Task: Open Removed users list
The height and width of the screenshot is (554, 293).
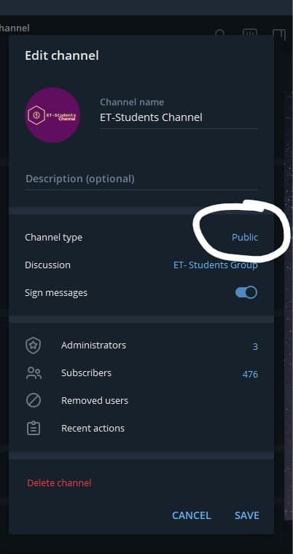Action: pos(141,401)
